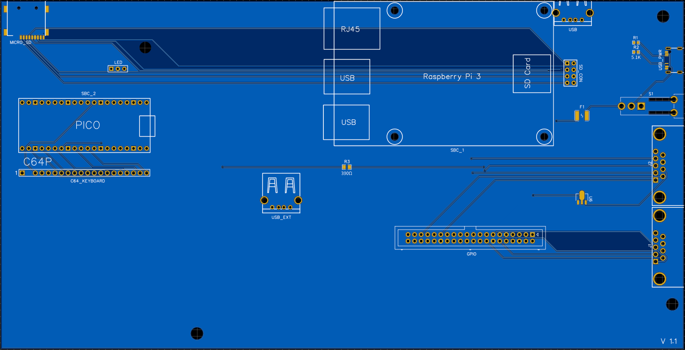Click the 5.1K value text

pos(636,57)
